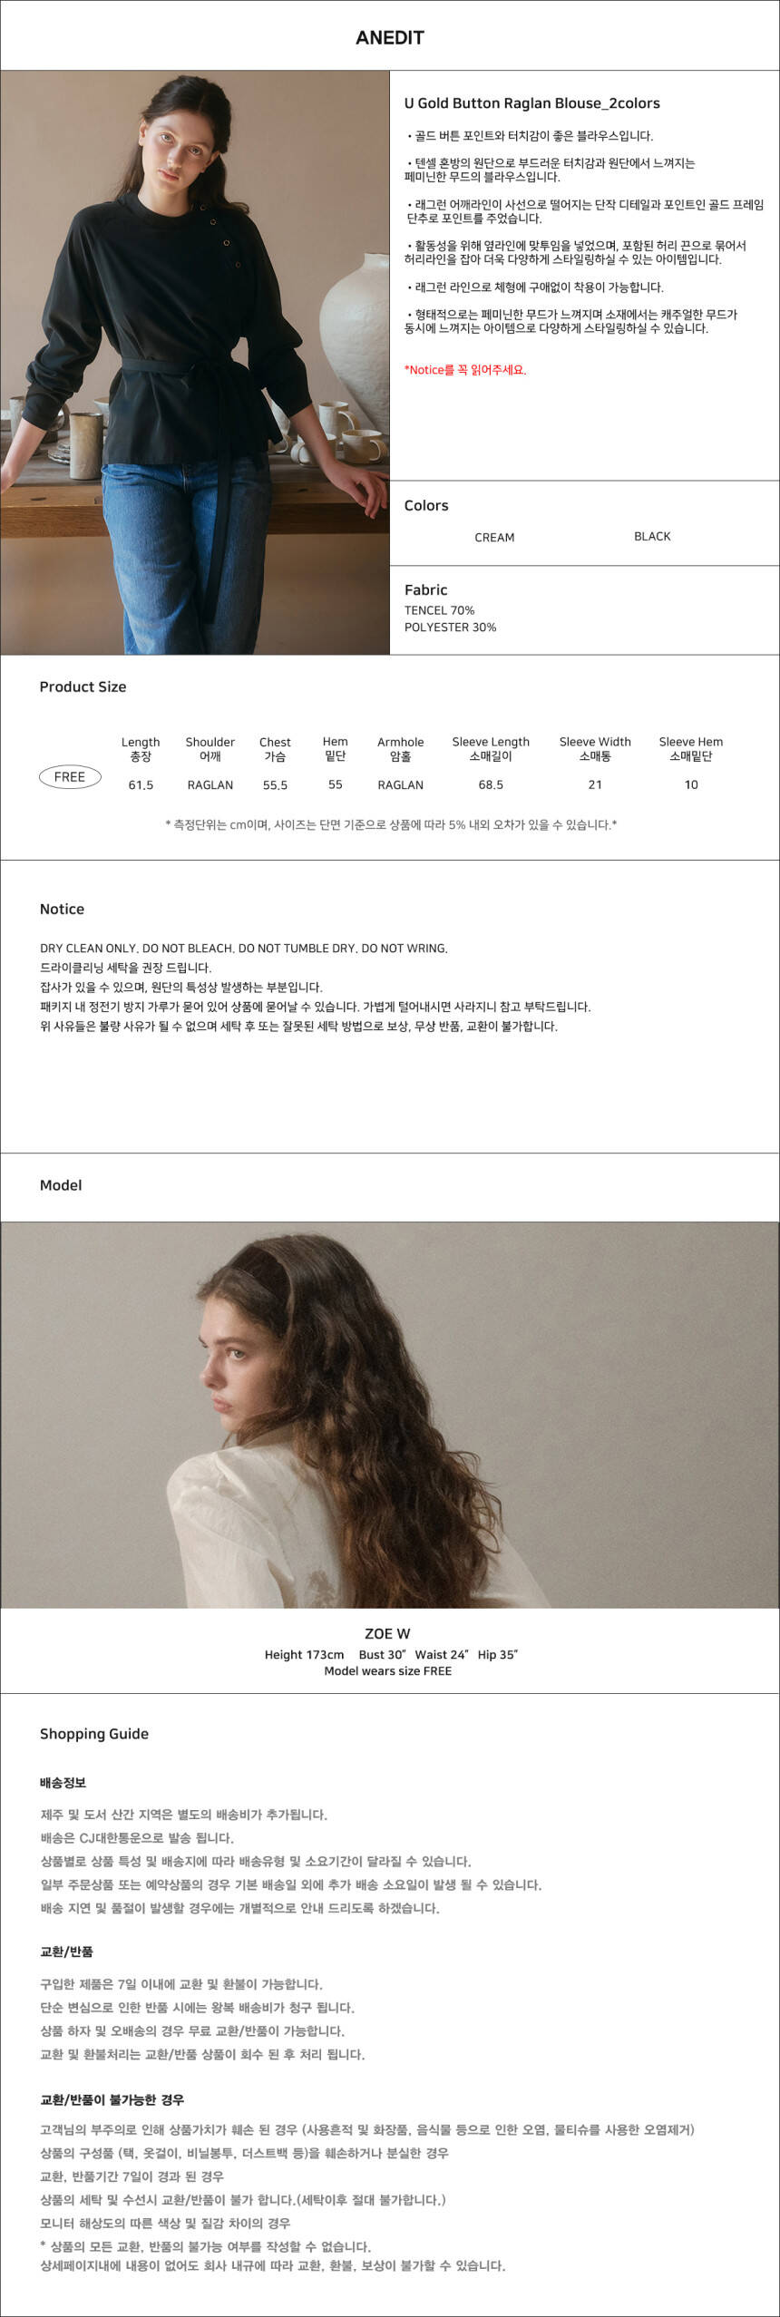Click the Colors heading
This screenshot has height=2317, width=780.
coord(426,505)
